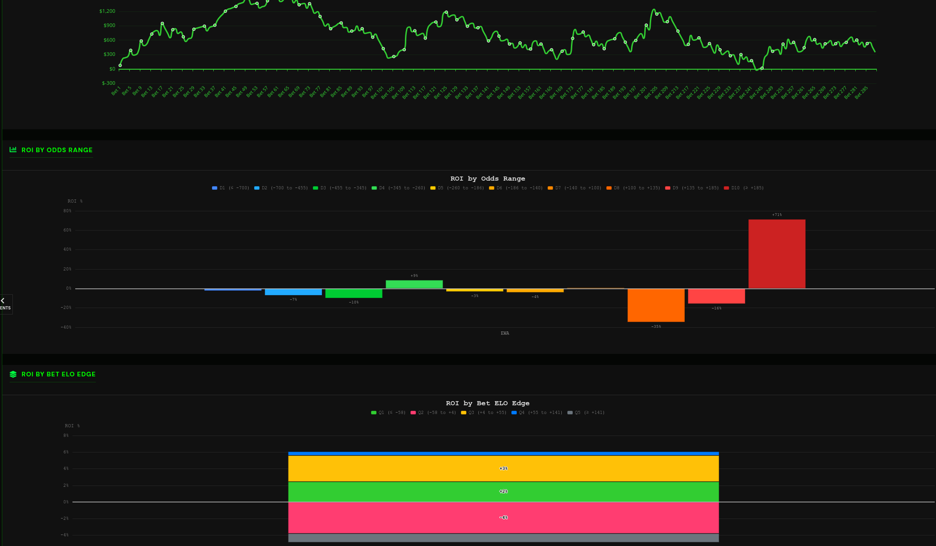Click the ROI BY BET ELO EDGE section heading
Viewport: 936px width, 546px height.
coord(58,374)
